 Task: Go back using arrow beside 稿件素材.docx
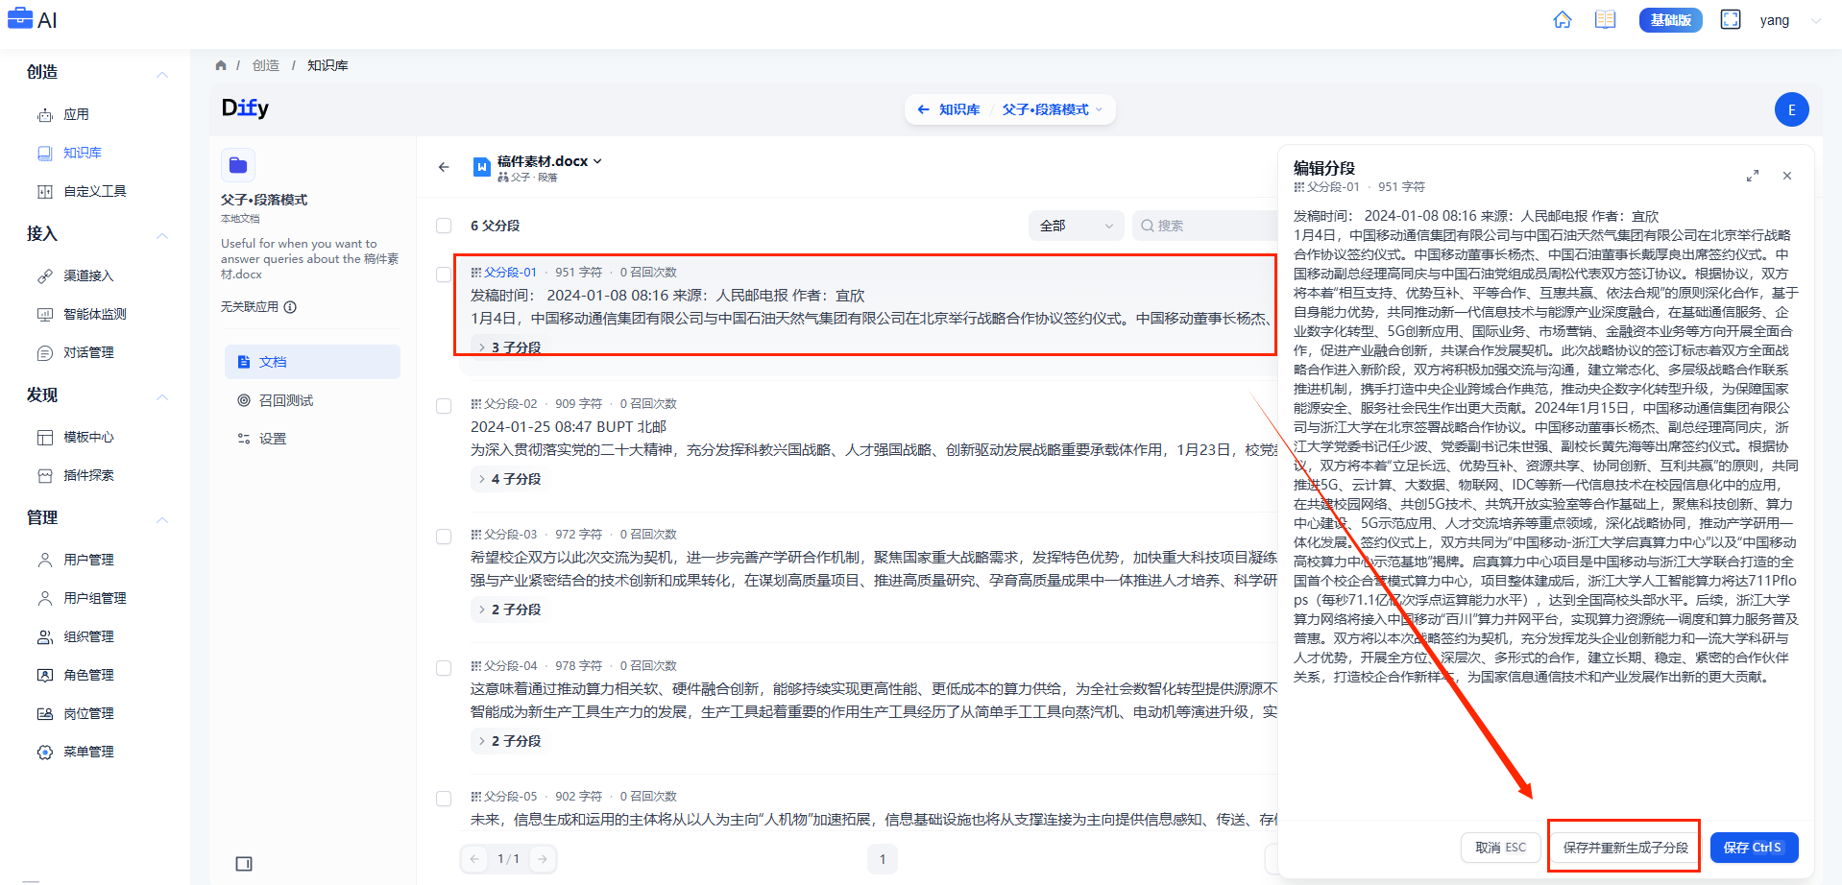click(x=444, y=167)
